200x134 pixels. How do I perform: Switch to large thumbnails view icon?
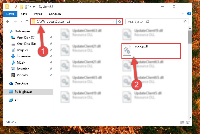coord(188,123)
